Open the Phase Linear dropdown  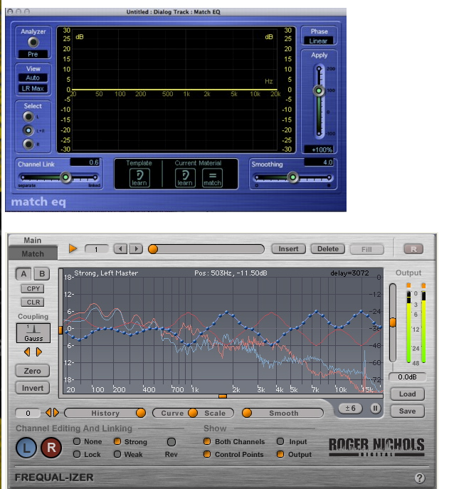(318, 41)
